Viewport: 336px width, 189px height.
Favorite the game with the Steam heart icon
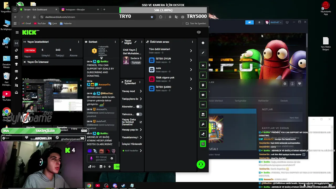click(300, 84)
